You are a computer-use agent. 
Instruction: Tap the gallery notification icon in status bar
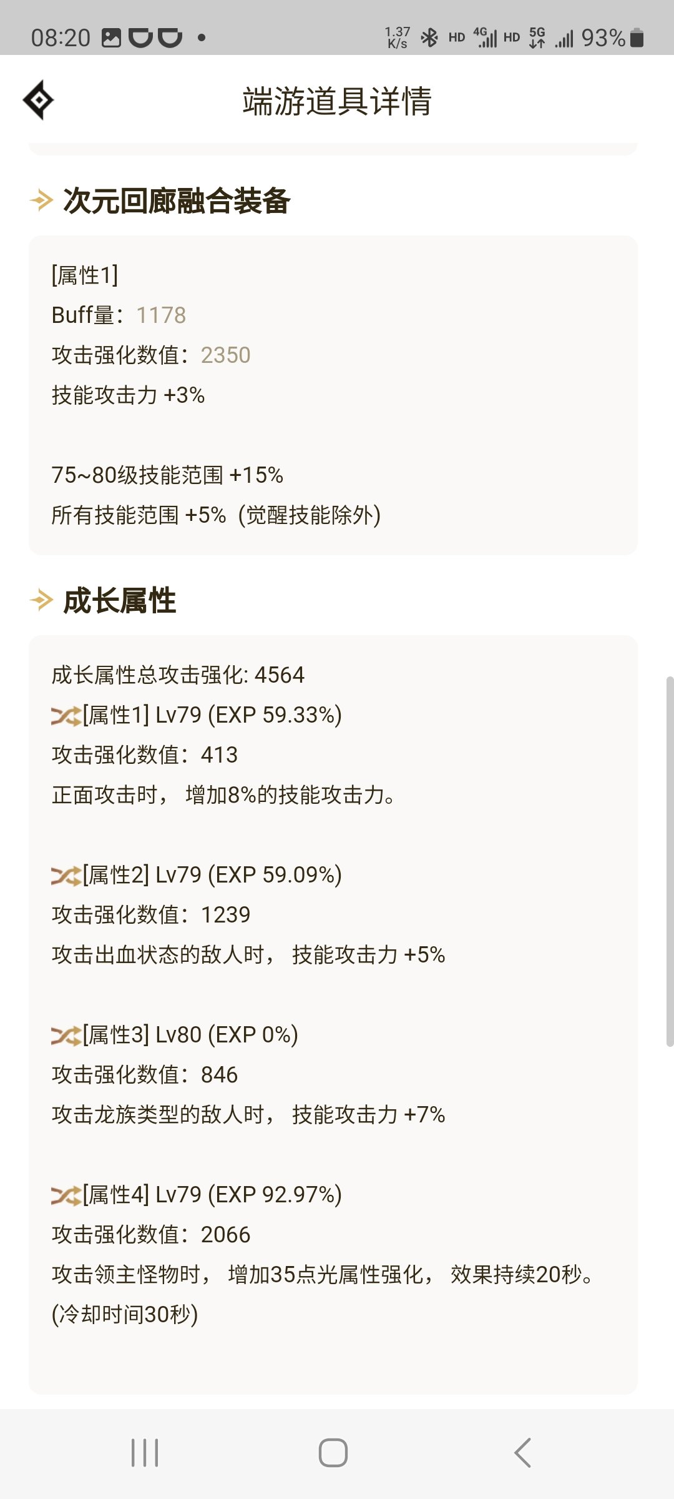tap(111, 38)
